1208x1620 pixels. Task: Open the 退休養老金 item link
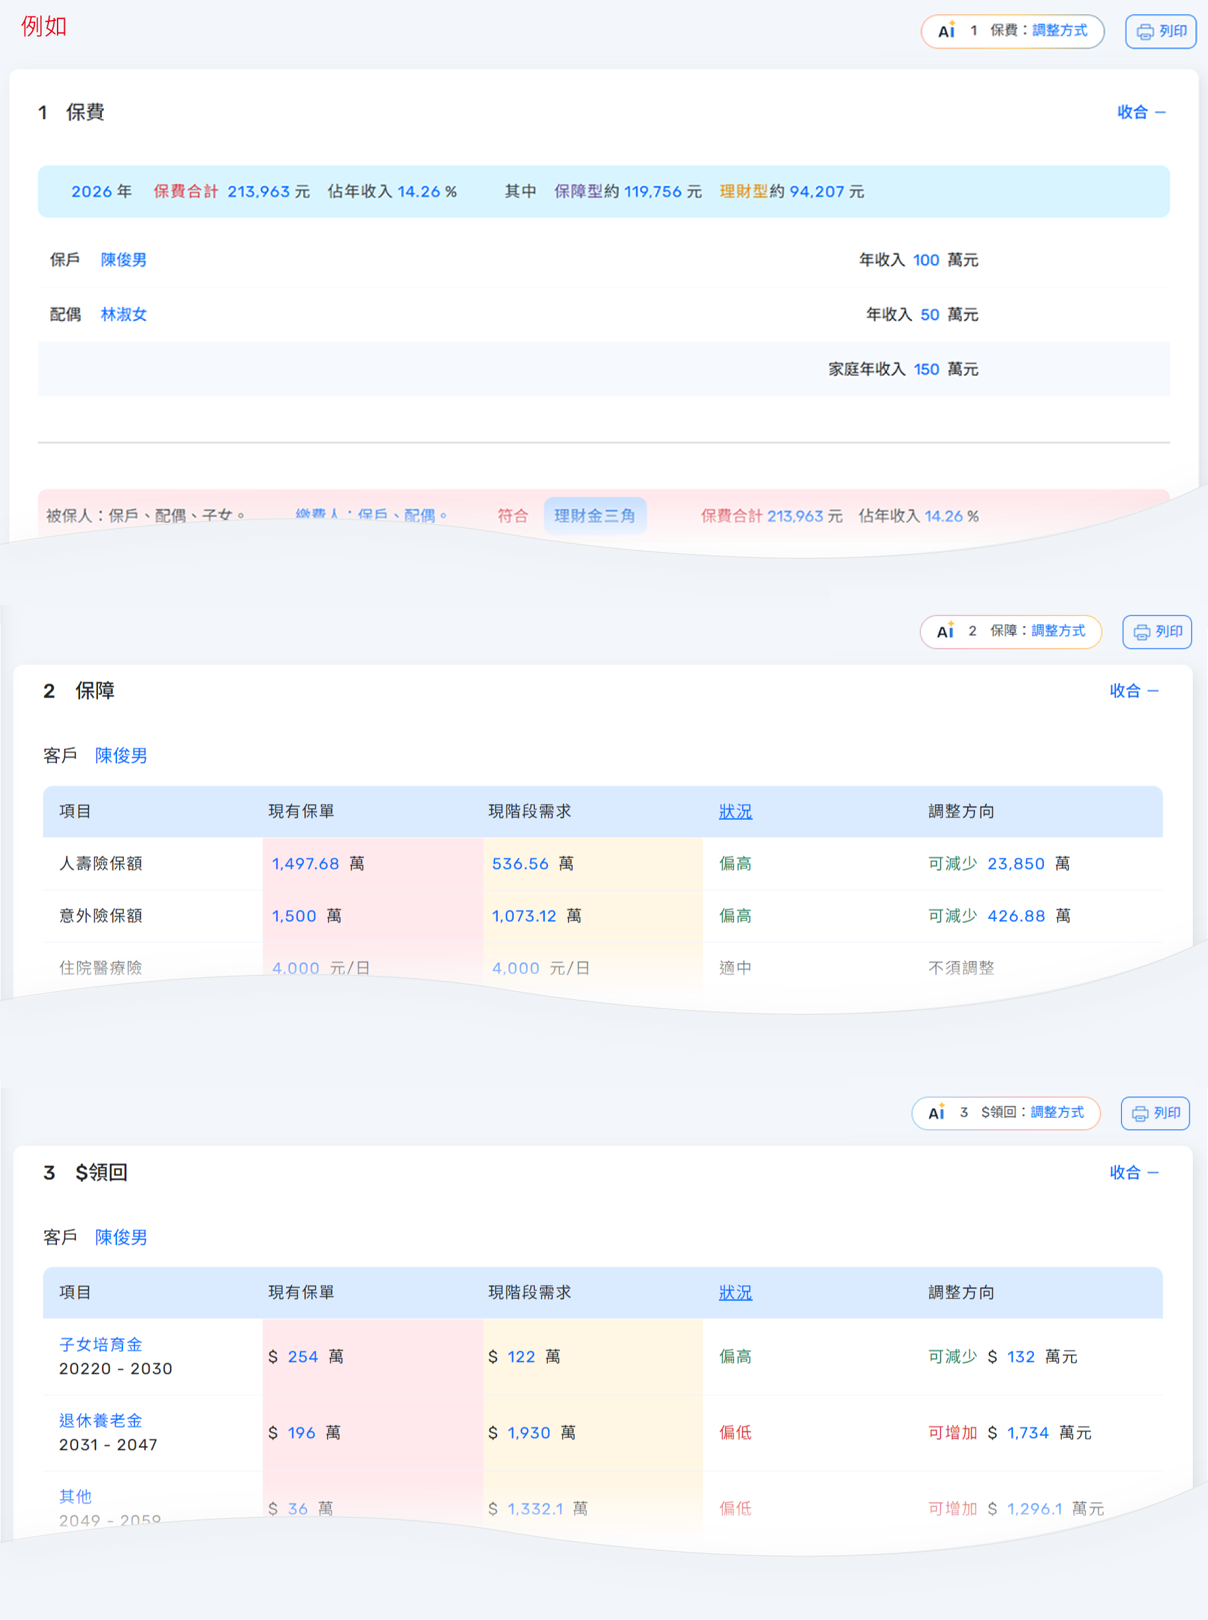coord(99,1420)
